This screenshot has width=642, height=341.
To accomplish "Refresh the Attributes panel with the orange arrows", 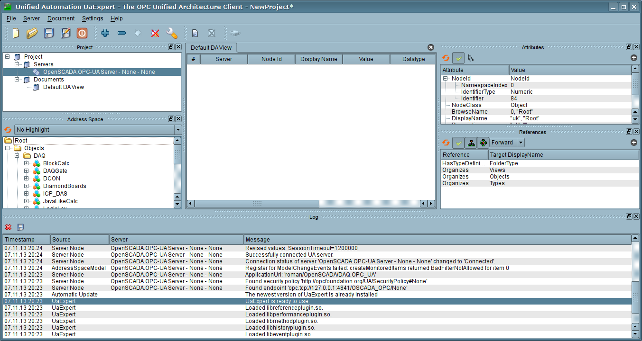I will (446, 58).
